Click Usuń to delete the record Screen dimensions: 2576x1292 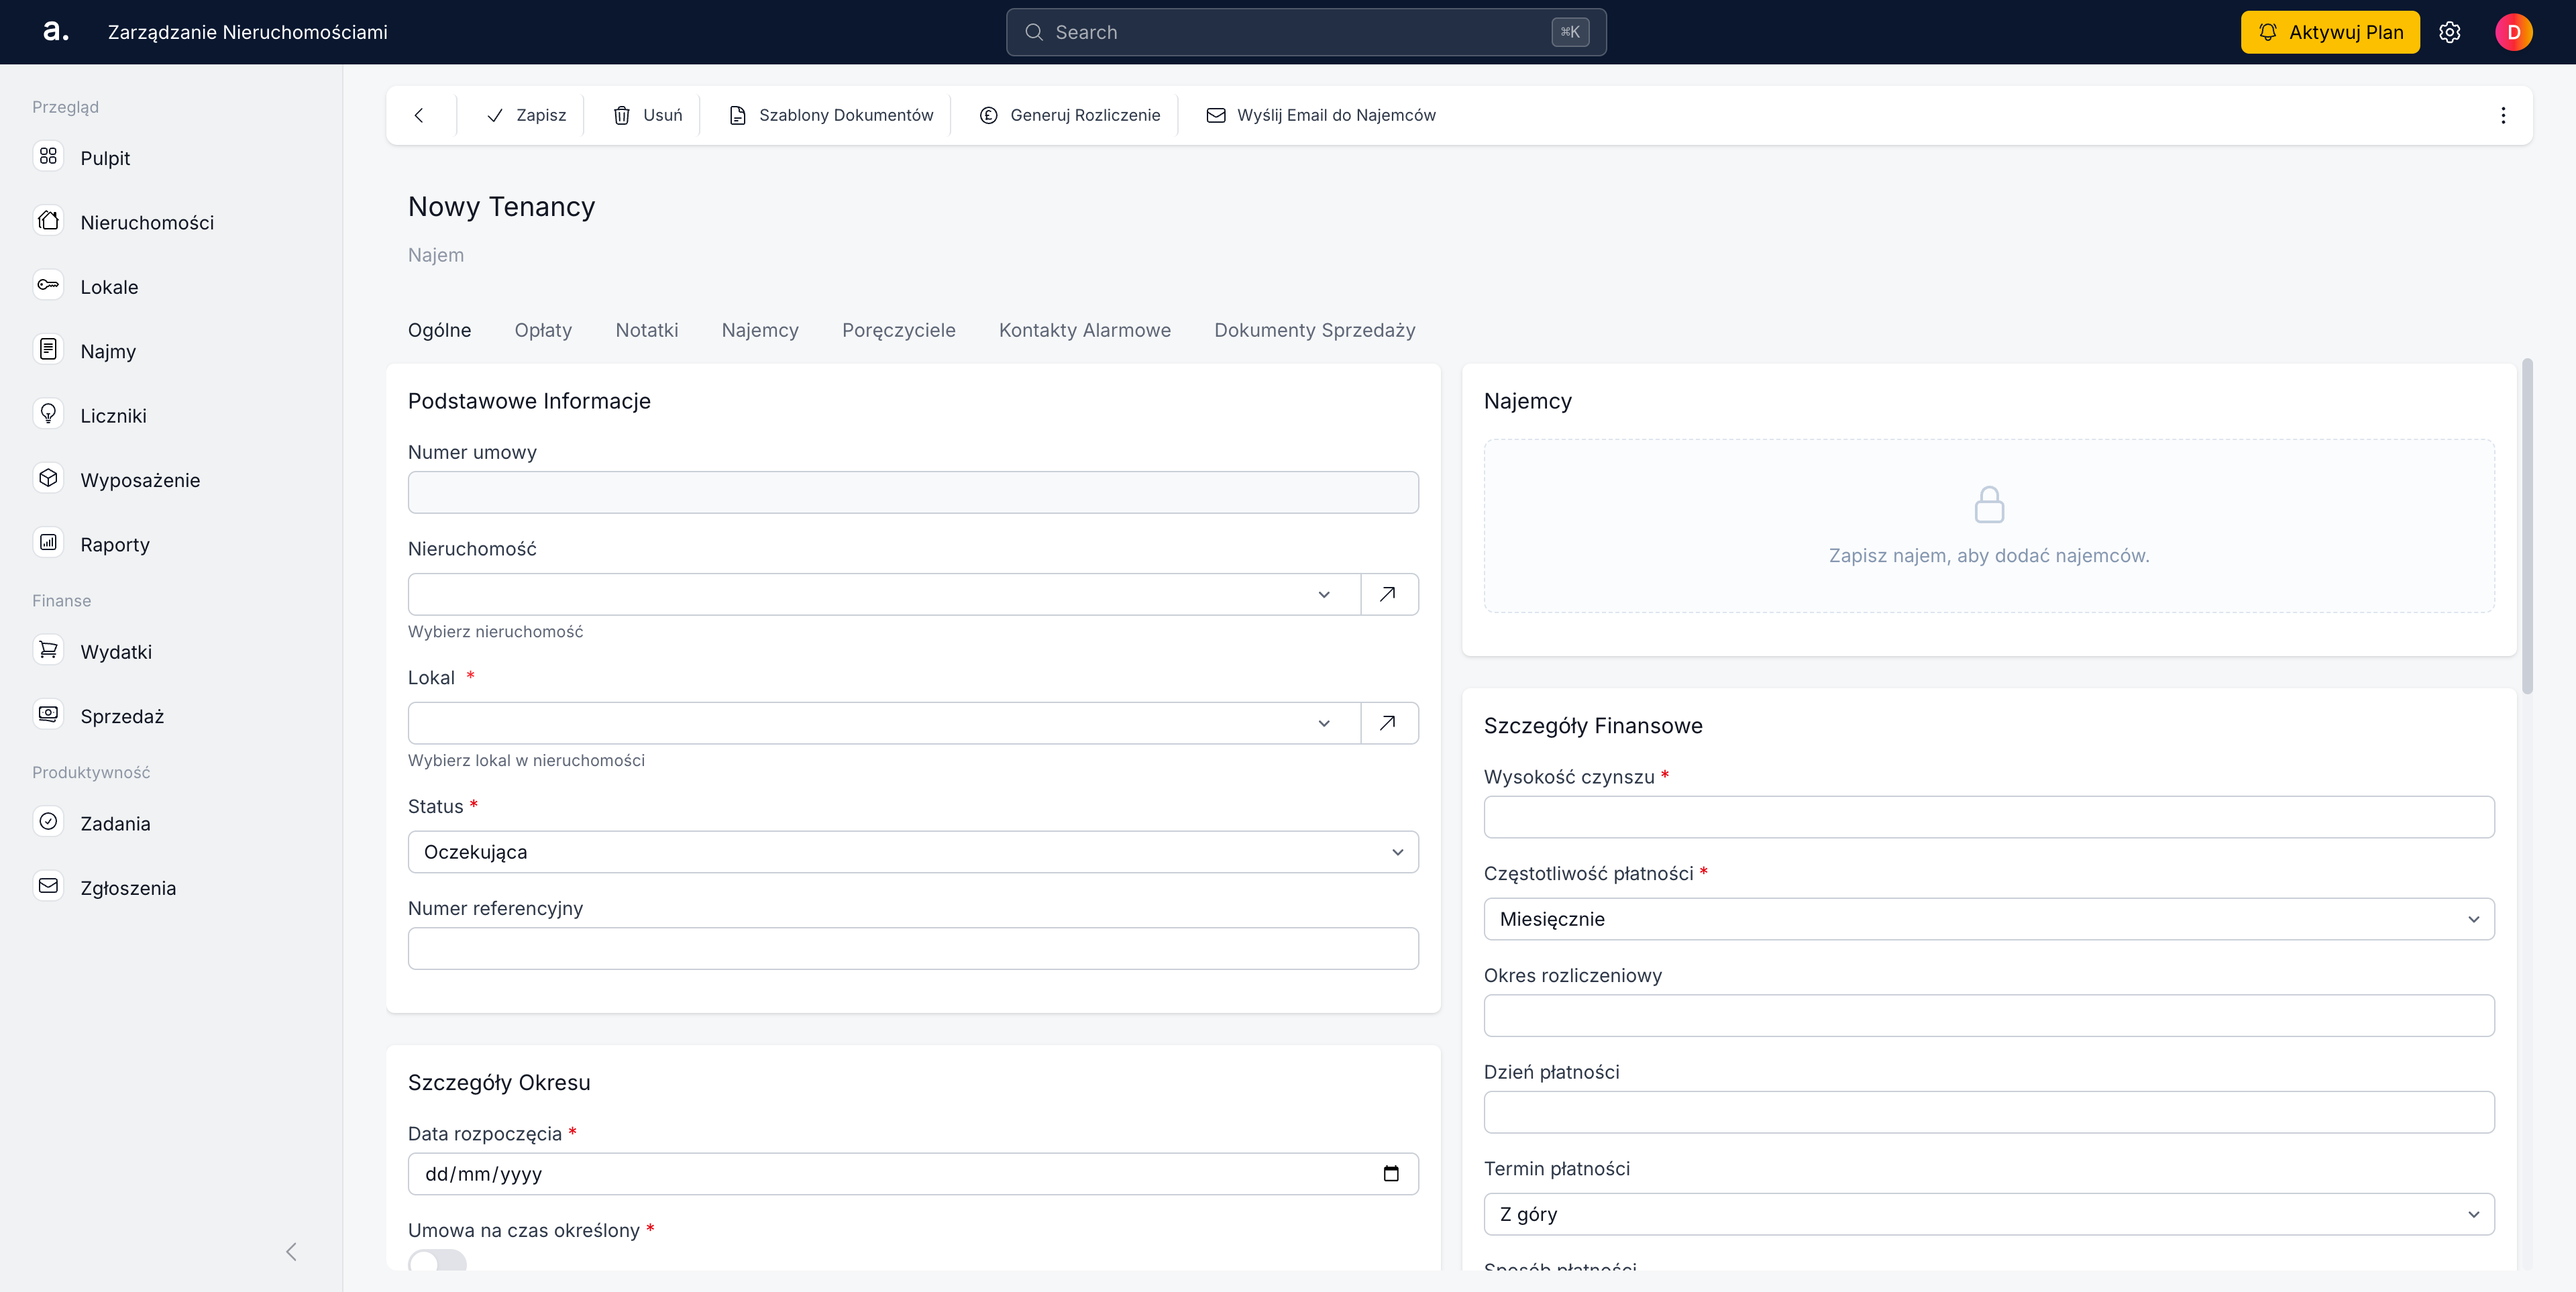point(647,115)
